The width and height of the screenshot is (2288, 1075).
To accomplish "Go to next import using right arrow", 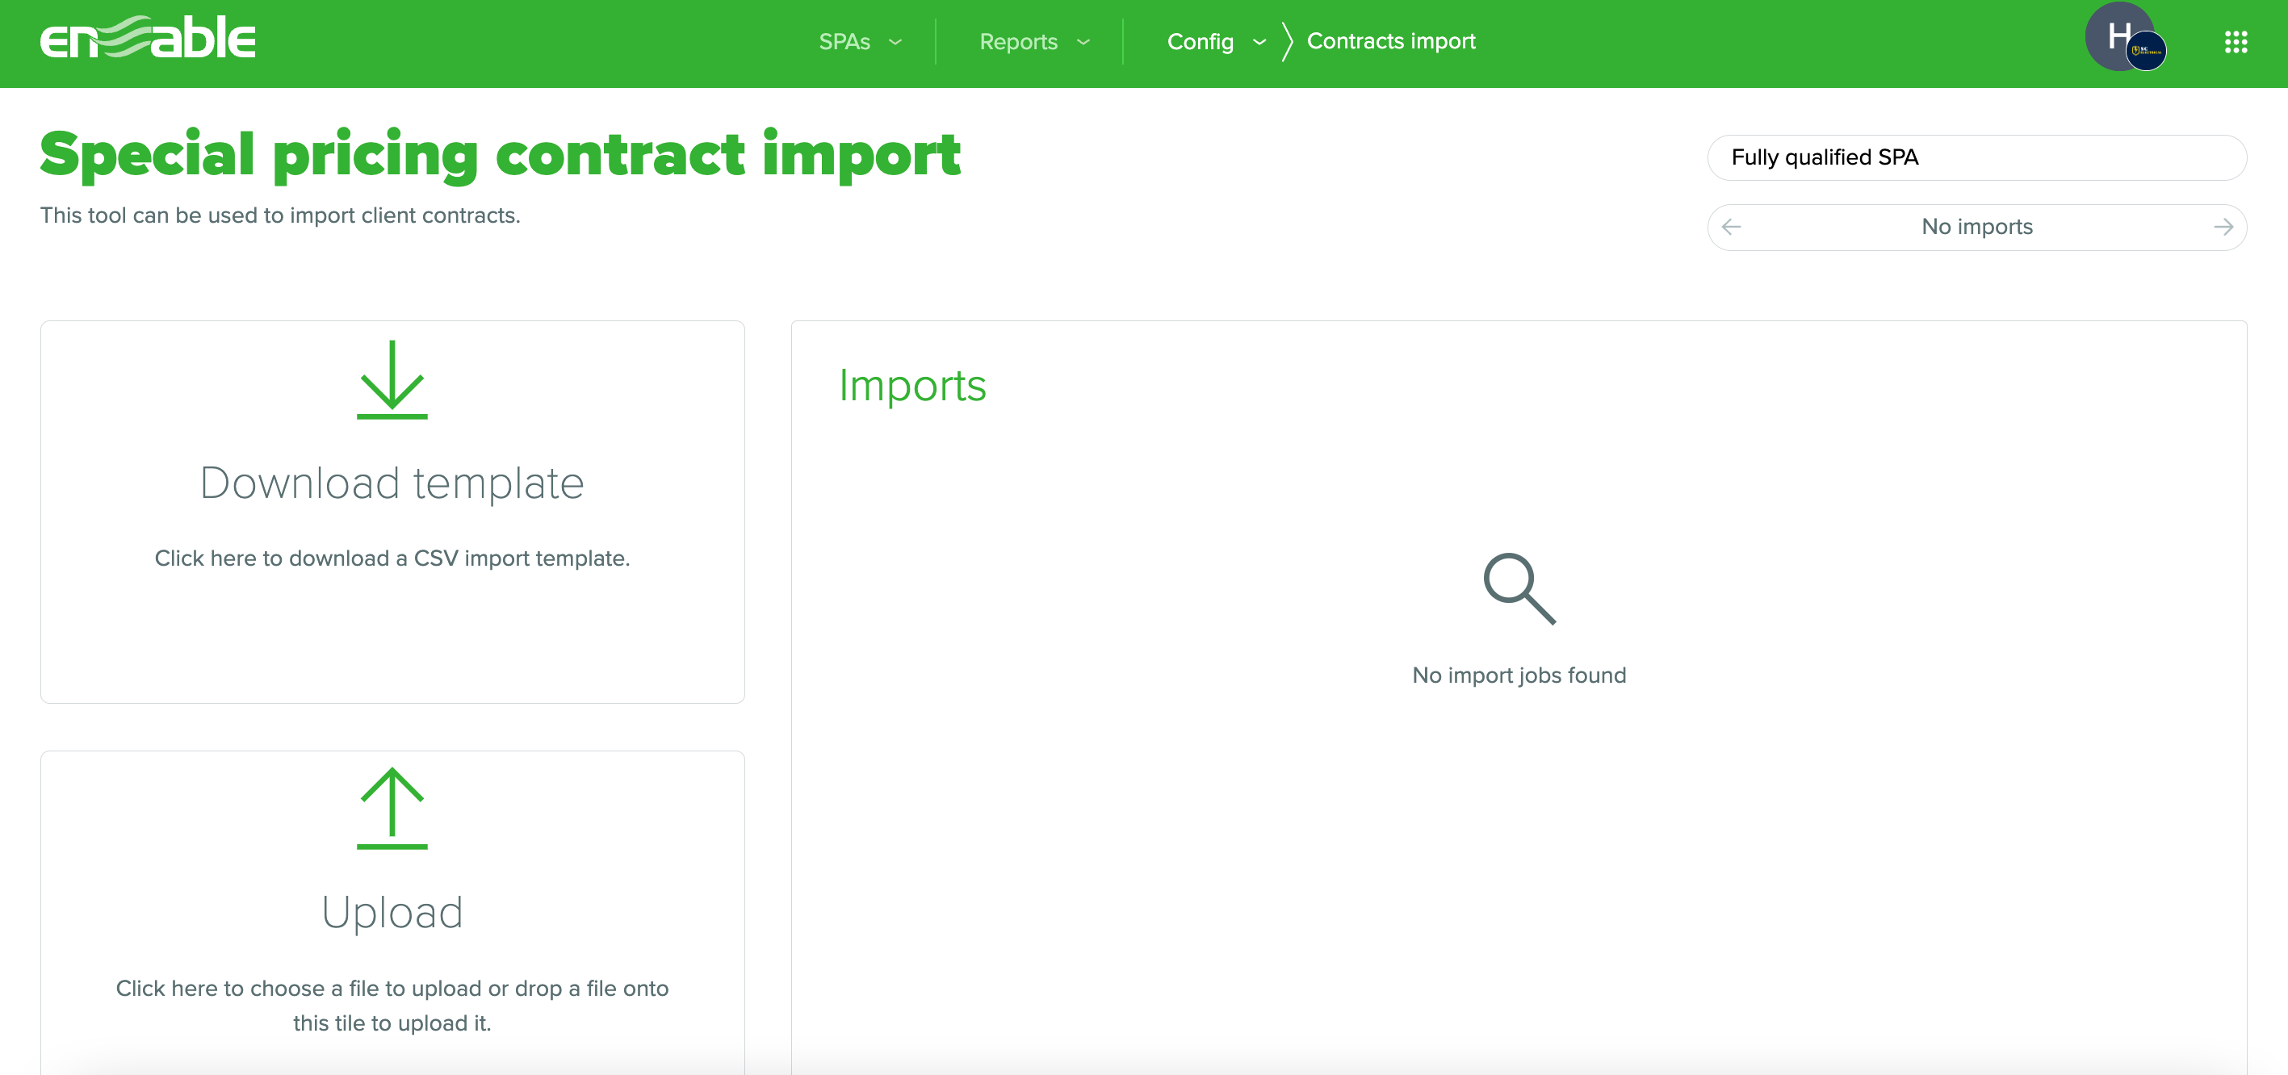I will point(2223,228).
